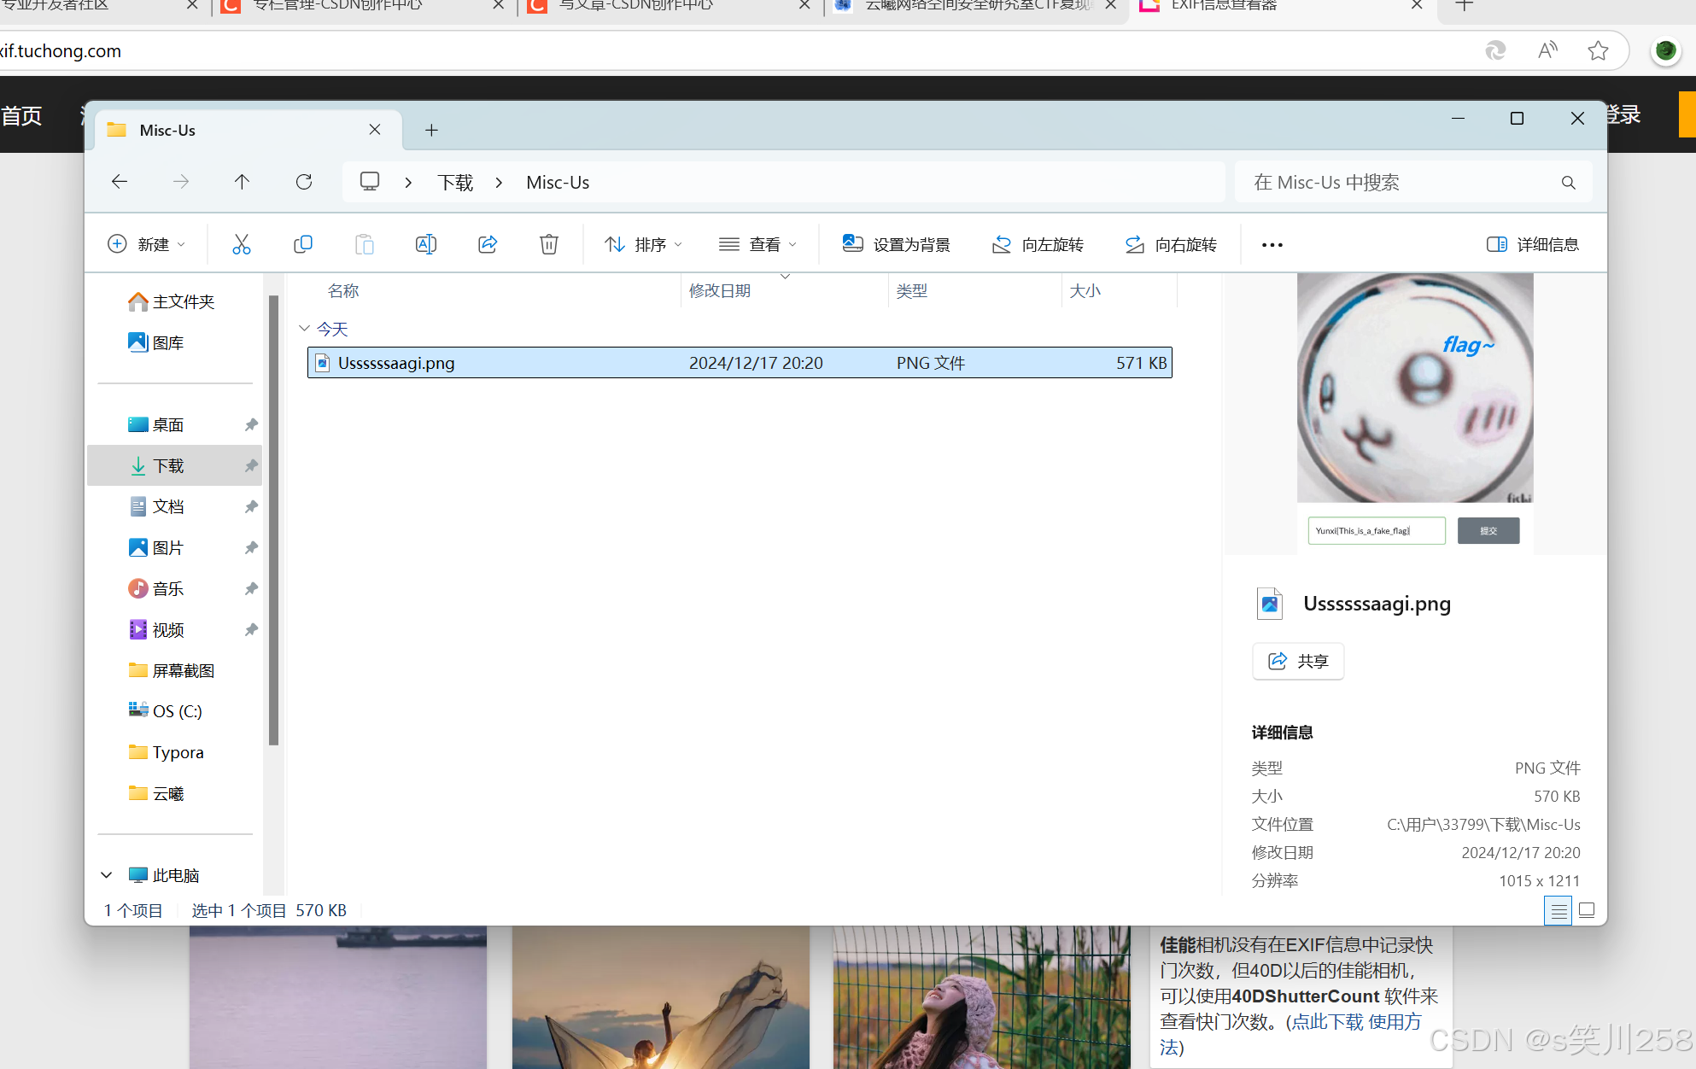Toggle the details pane button

coord(1533,245)
